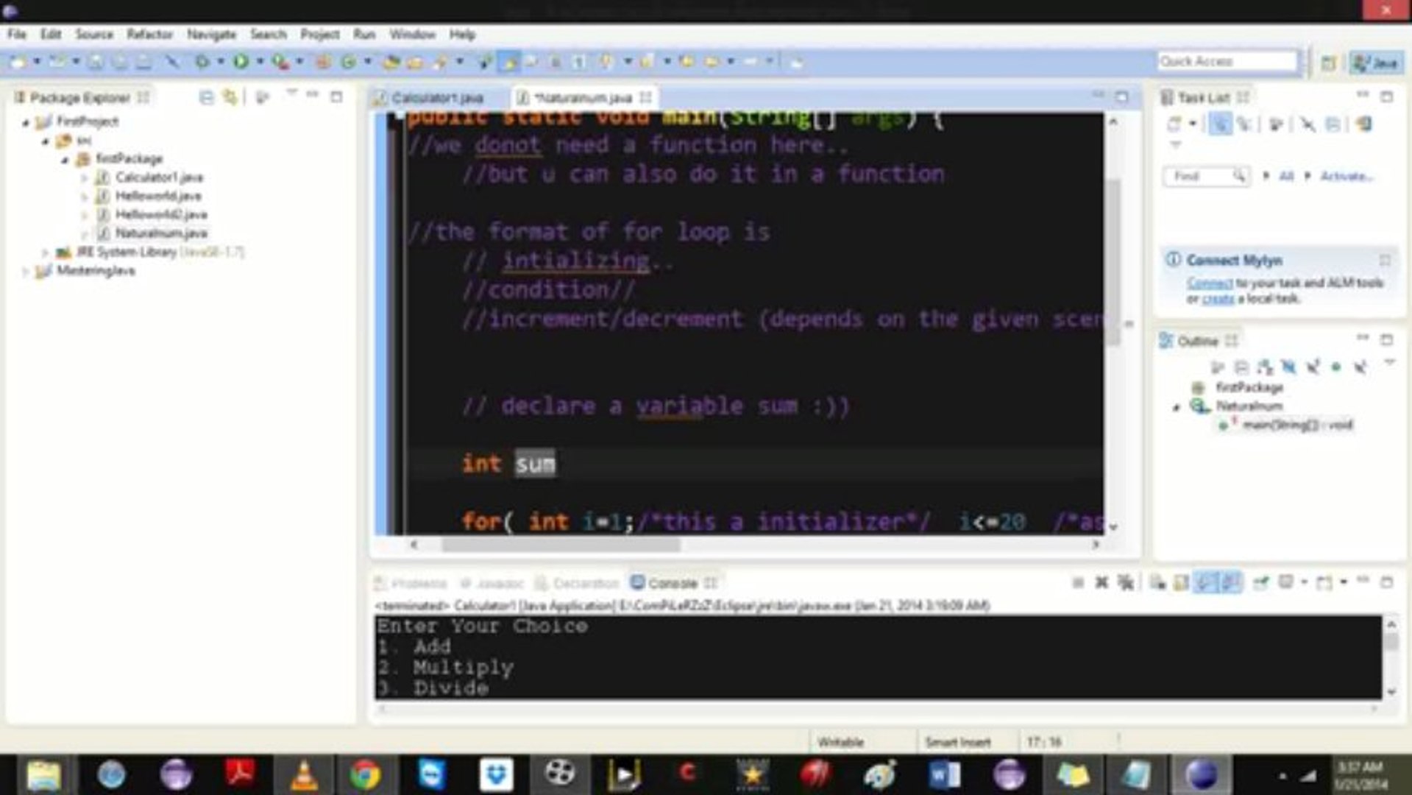Open the Debug launch icon on toolbar
The image size is (1412, 795).
click(x=201, y=60)
